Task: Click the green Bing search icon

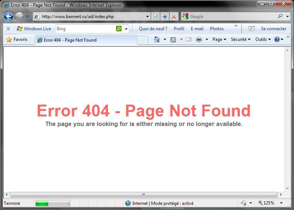Action: coord(119,29)
